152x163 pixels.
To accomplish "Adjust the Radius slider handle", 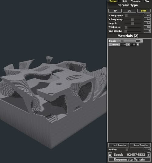I will click(x=127, y=150).
